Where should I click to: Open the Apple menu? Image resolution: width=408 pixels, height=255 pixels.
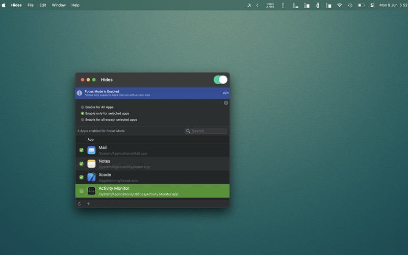click(x=4, y=5)
